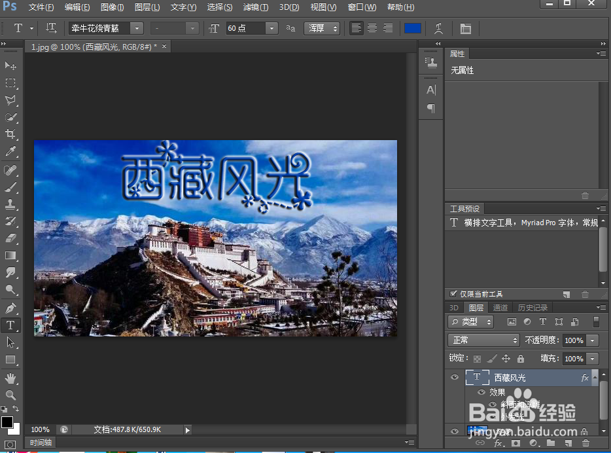Screen dimensions: 611x453
Task: Open the 图层(L) menu
Action: click(x=147, y=7)
